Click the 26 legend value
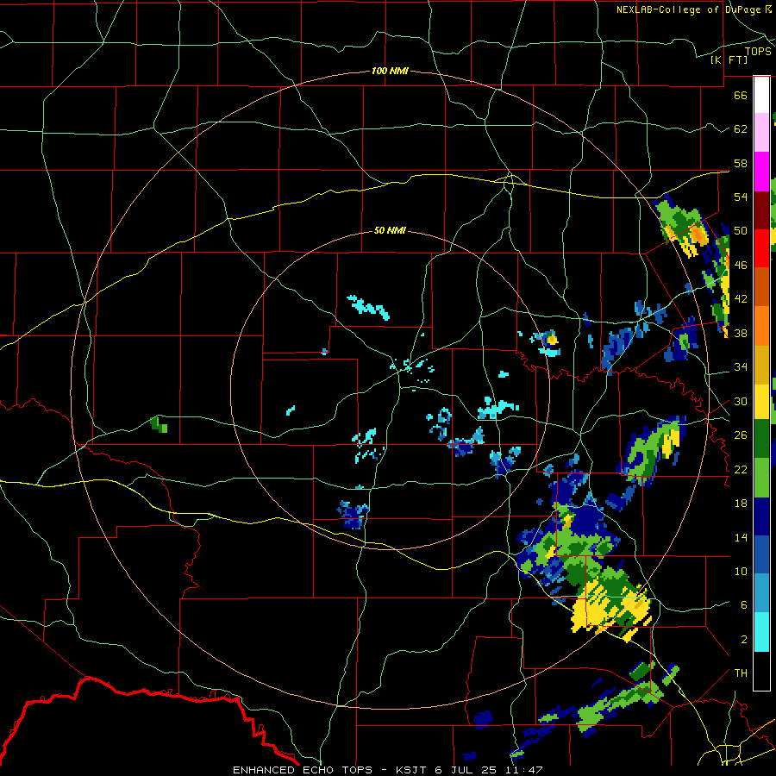Viewport: 776px width, 776px height. click(741, 435)
